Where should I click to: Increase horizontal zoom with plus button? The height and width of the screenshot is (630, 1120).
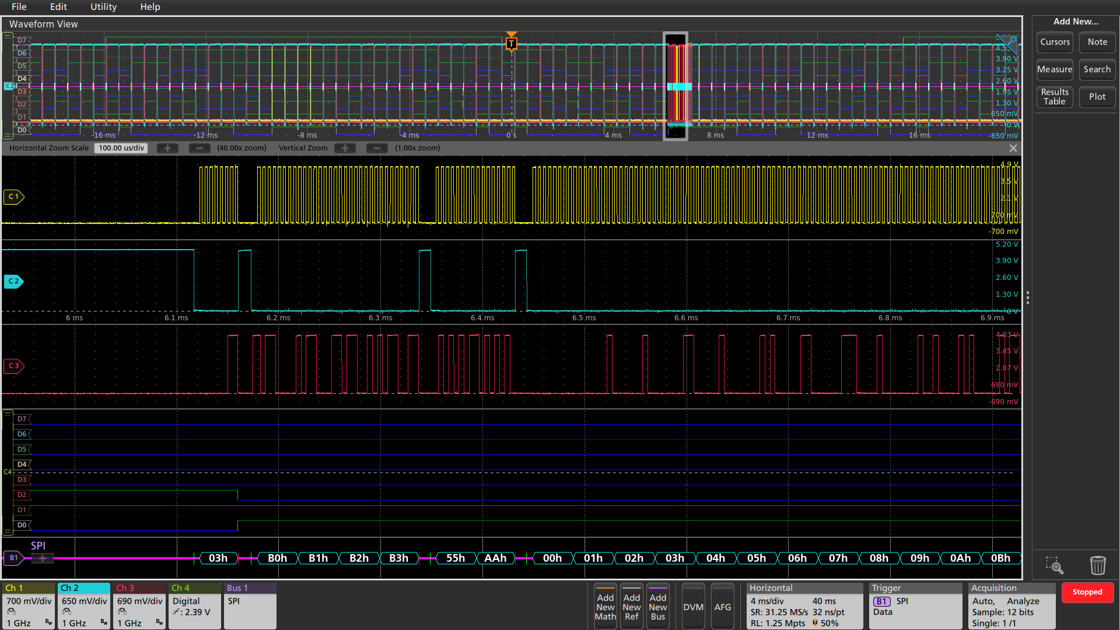[x=167, y=148]
